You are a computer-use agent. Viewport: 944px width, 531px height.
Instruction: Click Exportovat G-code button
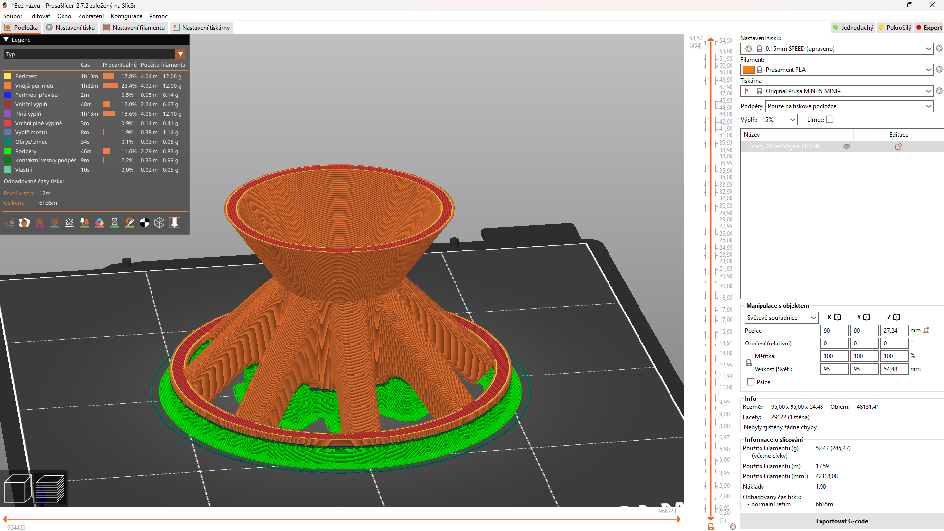842,521
